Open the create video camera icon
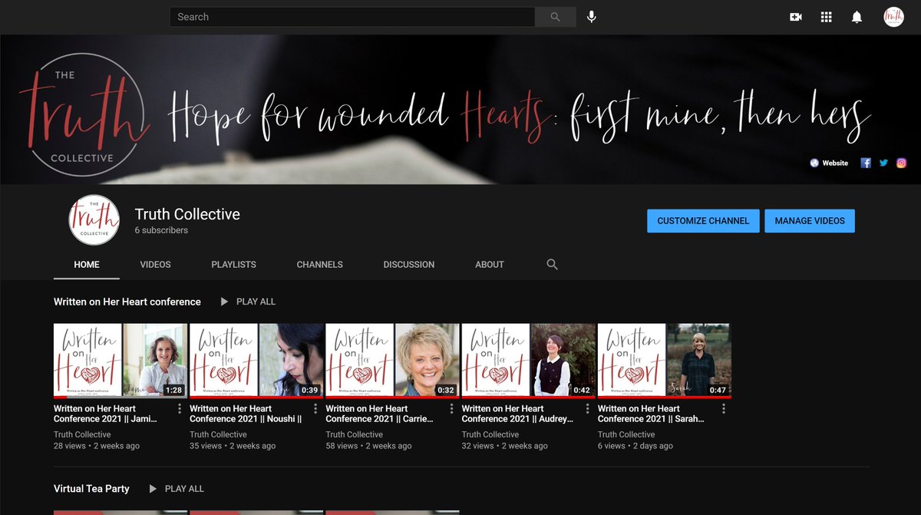921x515 pixels. 796,17
